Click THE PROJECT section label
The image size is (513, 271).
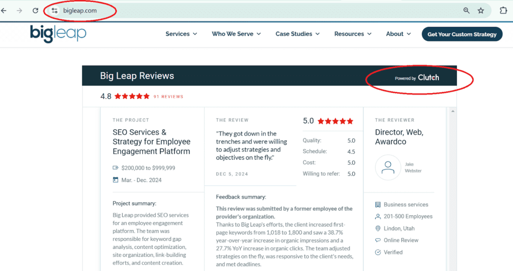[131, 120]
